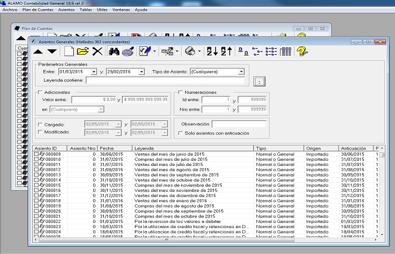Open help with yellow question mark icon

coord(302,51)
